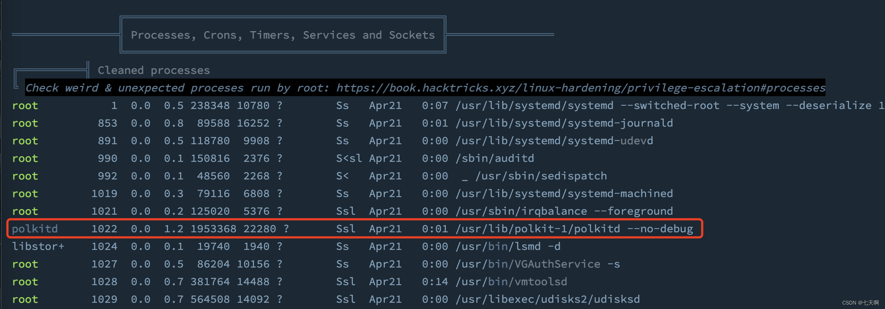885x309 pixels.
Task: Select PID 891 in the process list
Action: 107,141
